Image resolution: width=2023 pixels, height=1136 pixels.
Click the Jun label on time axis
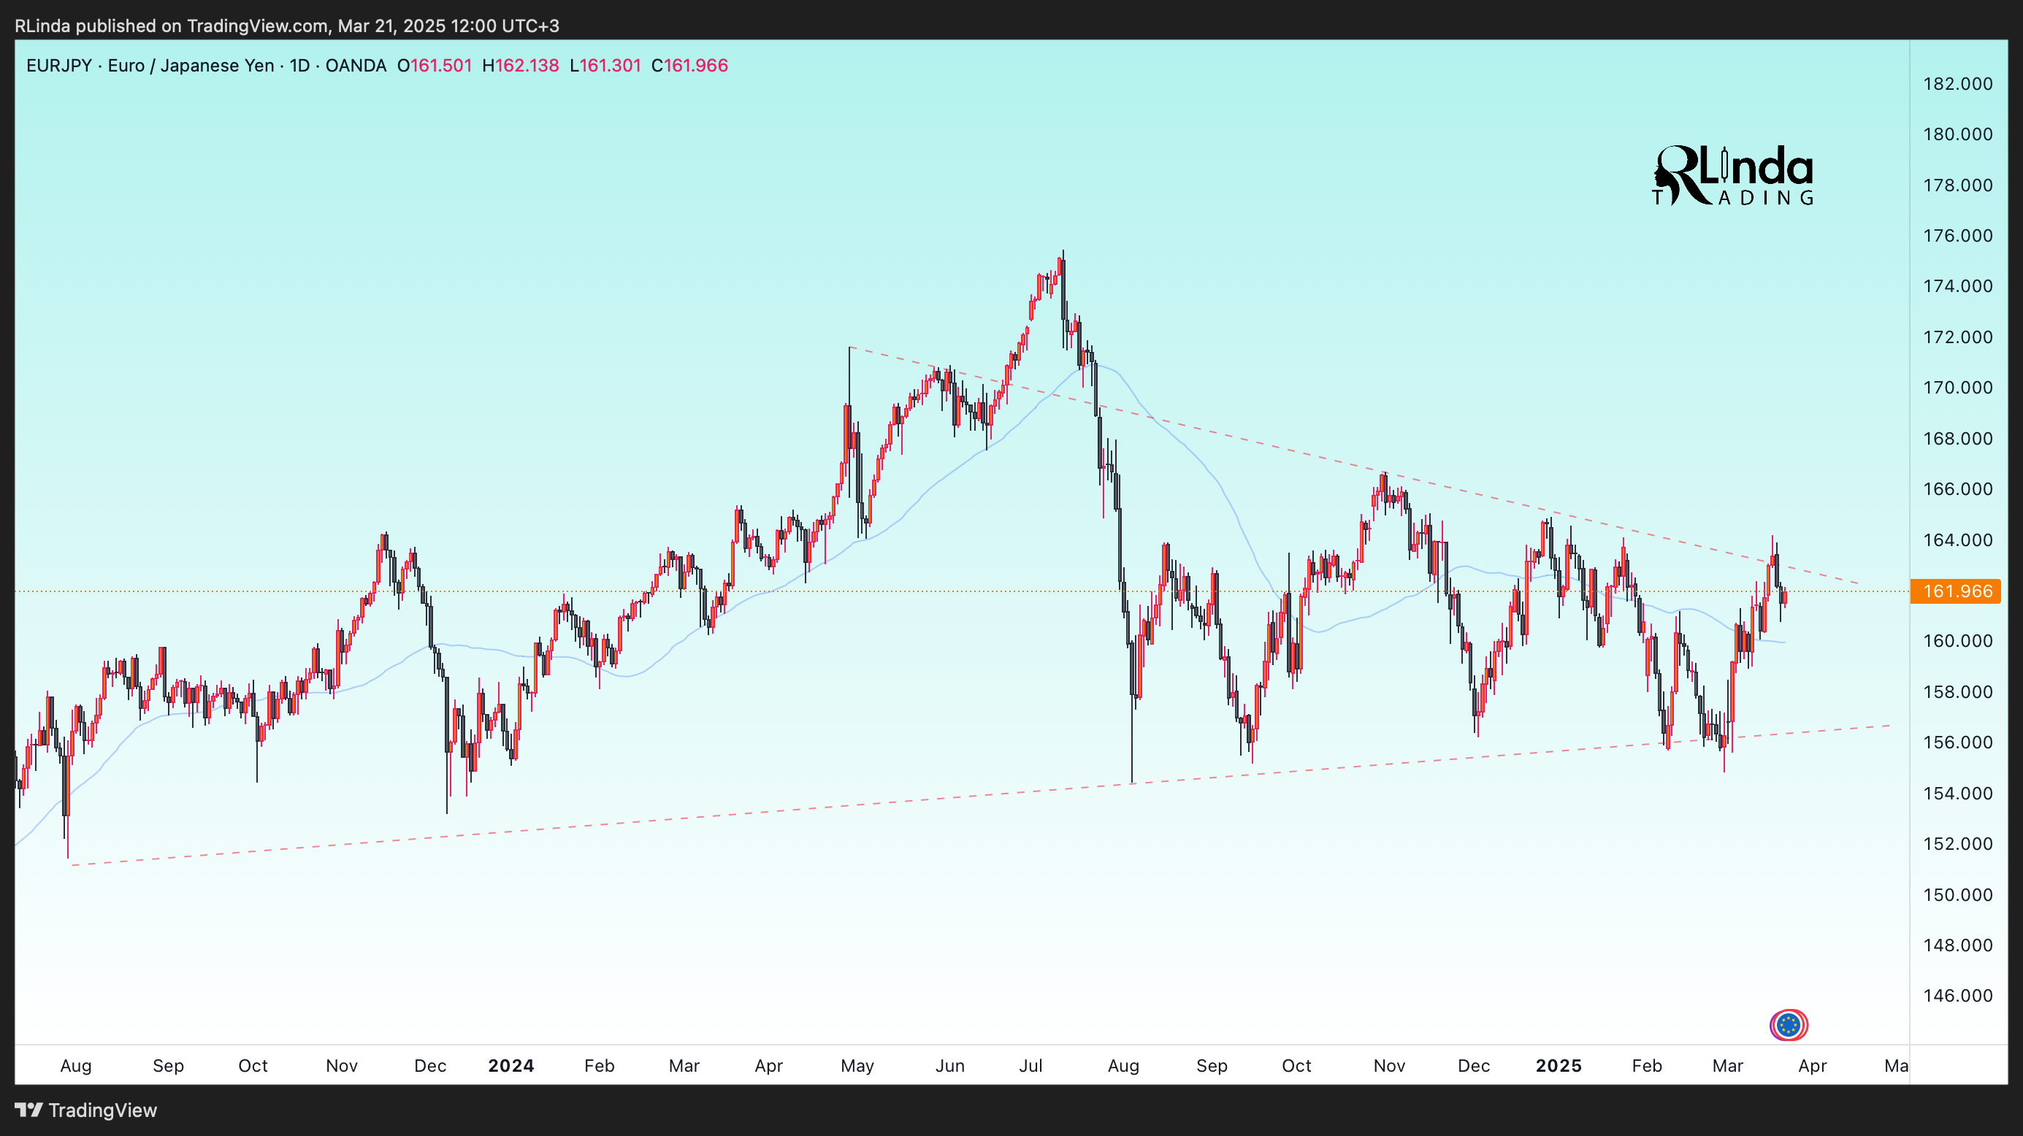point(949,1065)
